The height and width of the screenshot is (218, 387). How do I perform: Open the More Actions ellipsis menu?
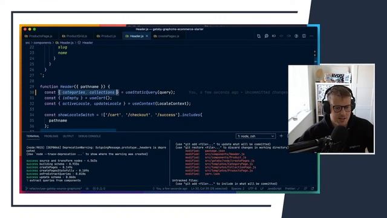pos(311,36)
